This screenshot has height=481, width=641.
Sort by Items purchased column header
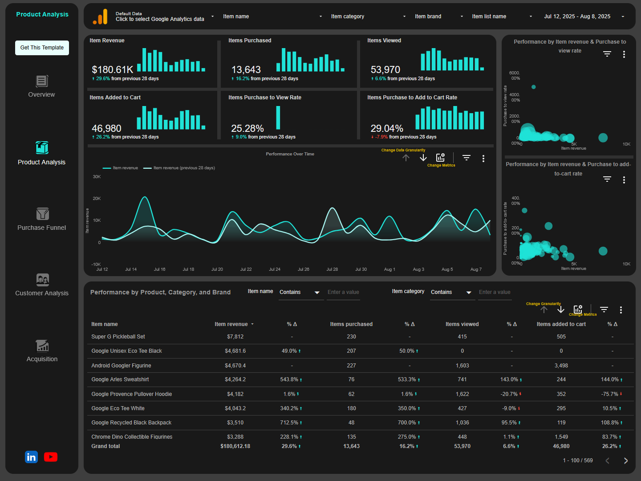click(x=351, y=324)
